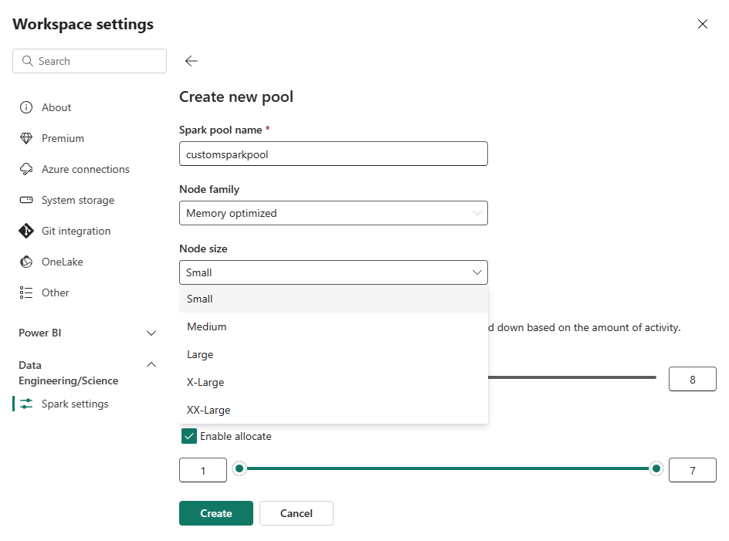Collapse the Data Engineering/Science section

(x=151, y=364)
